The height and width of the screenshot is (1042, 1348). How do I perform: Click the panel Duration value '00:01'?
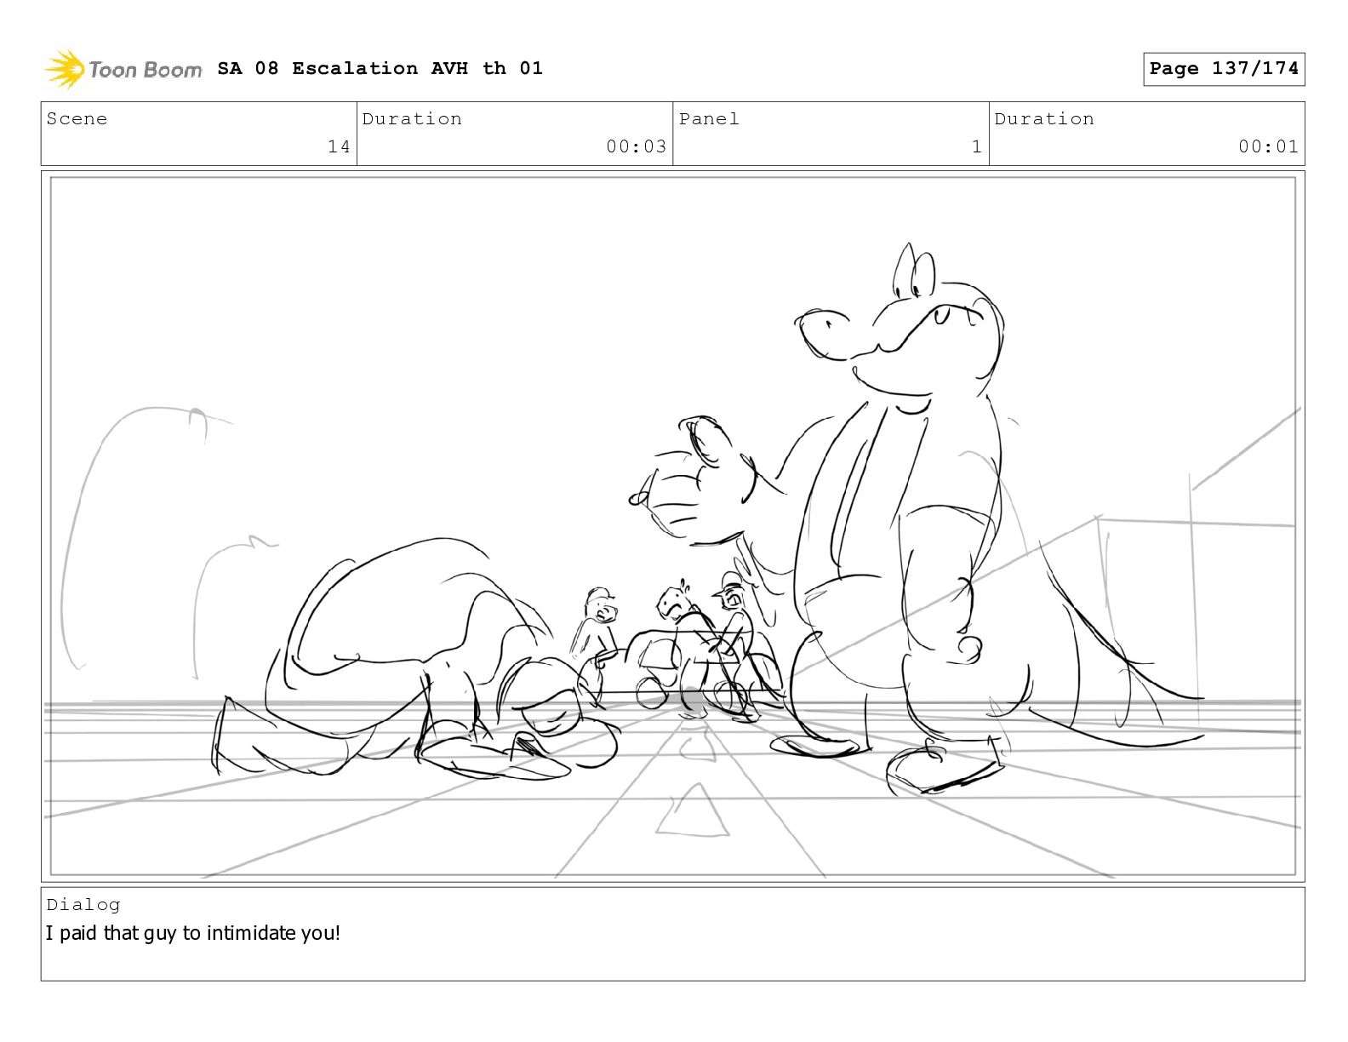pos(1268,146)
